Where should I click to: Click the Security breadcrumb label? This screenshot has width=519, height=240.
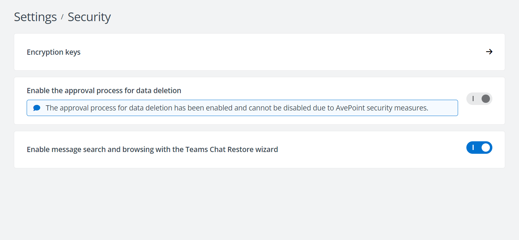(x=89, y=17)
